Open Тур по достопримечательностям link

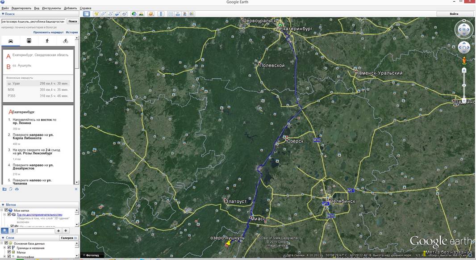[39, 214]
